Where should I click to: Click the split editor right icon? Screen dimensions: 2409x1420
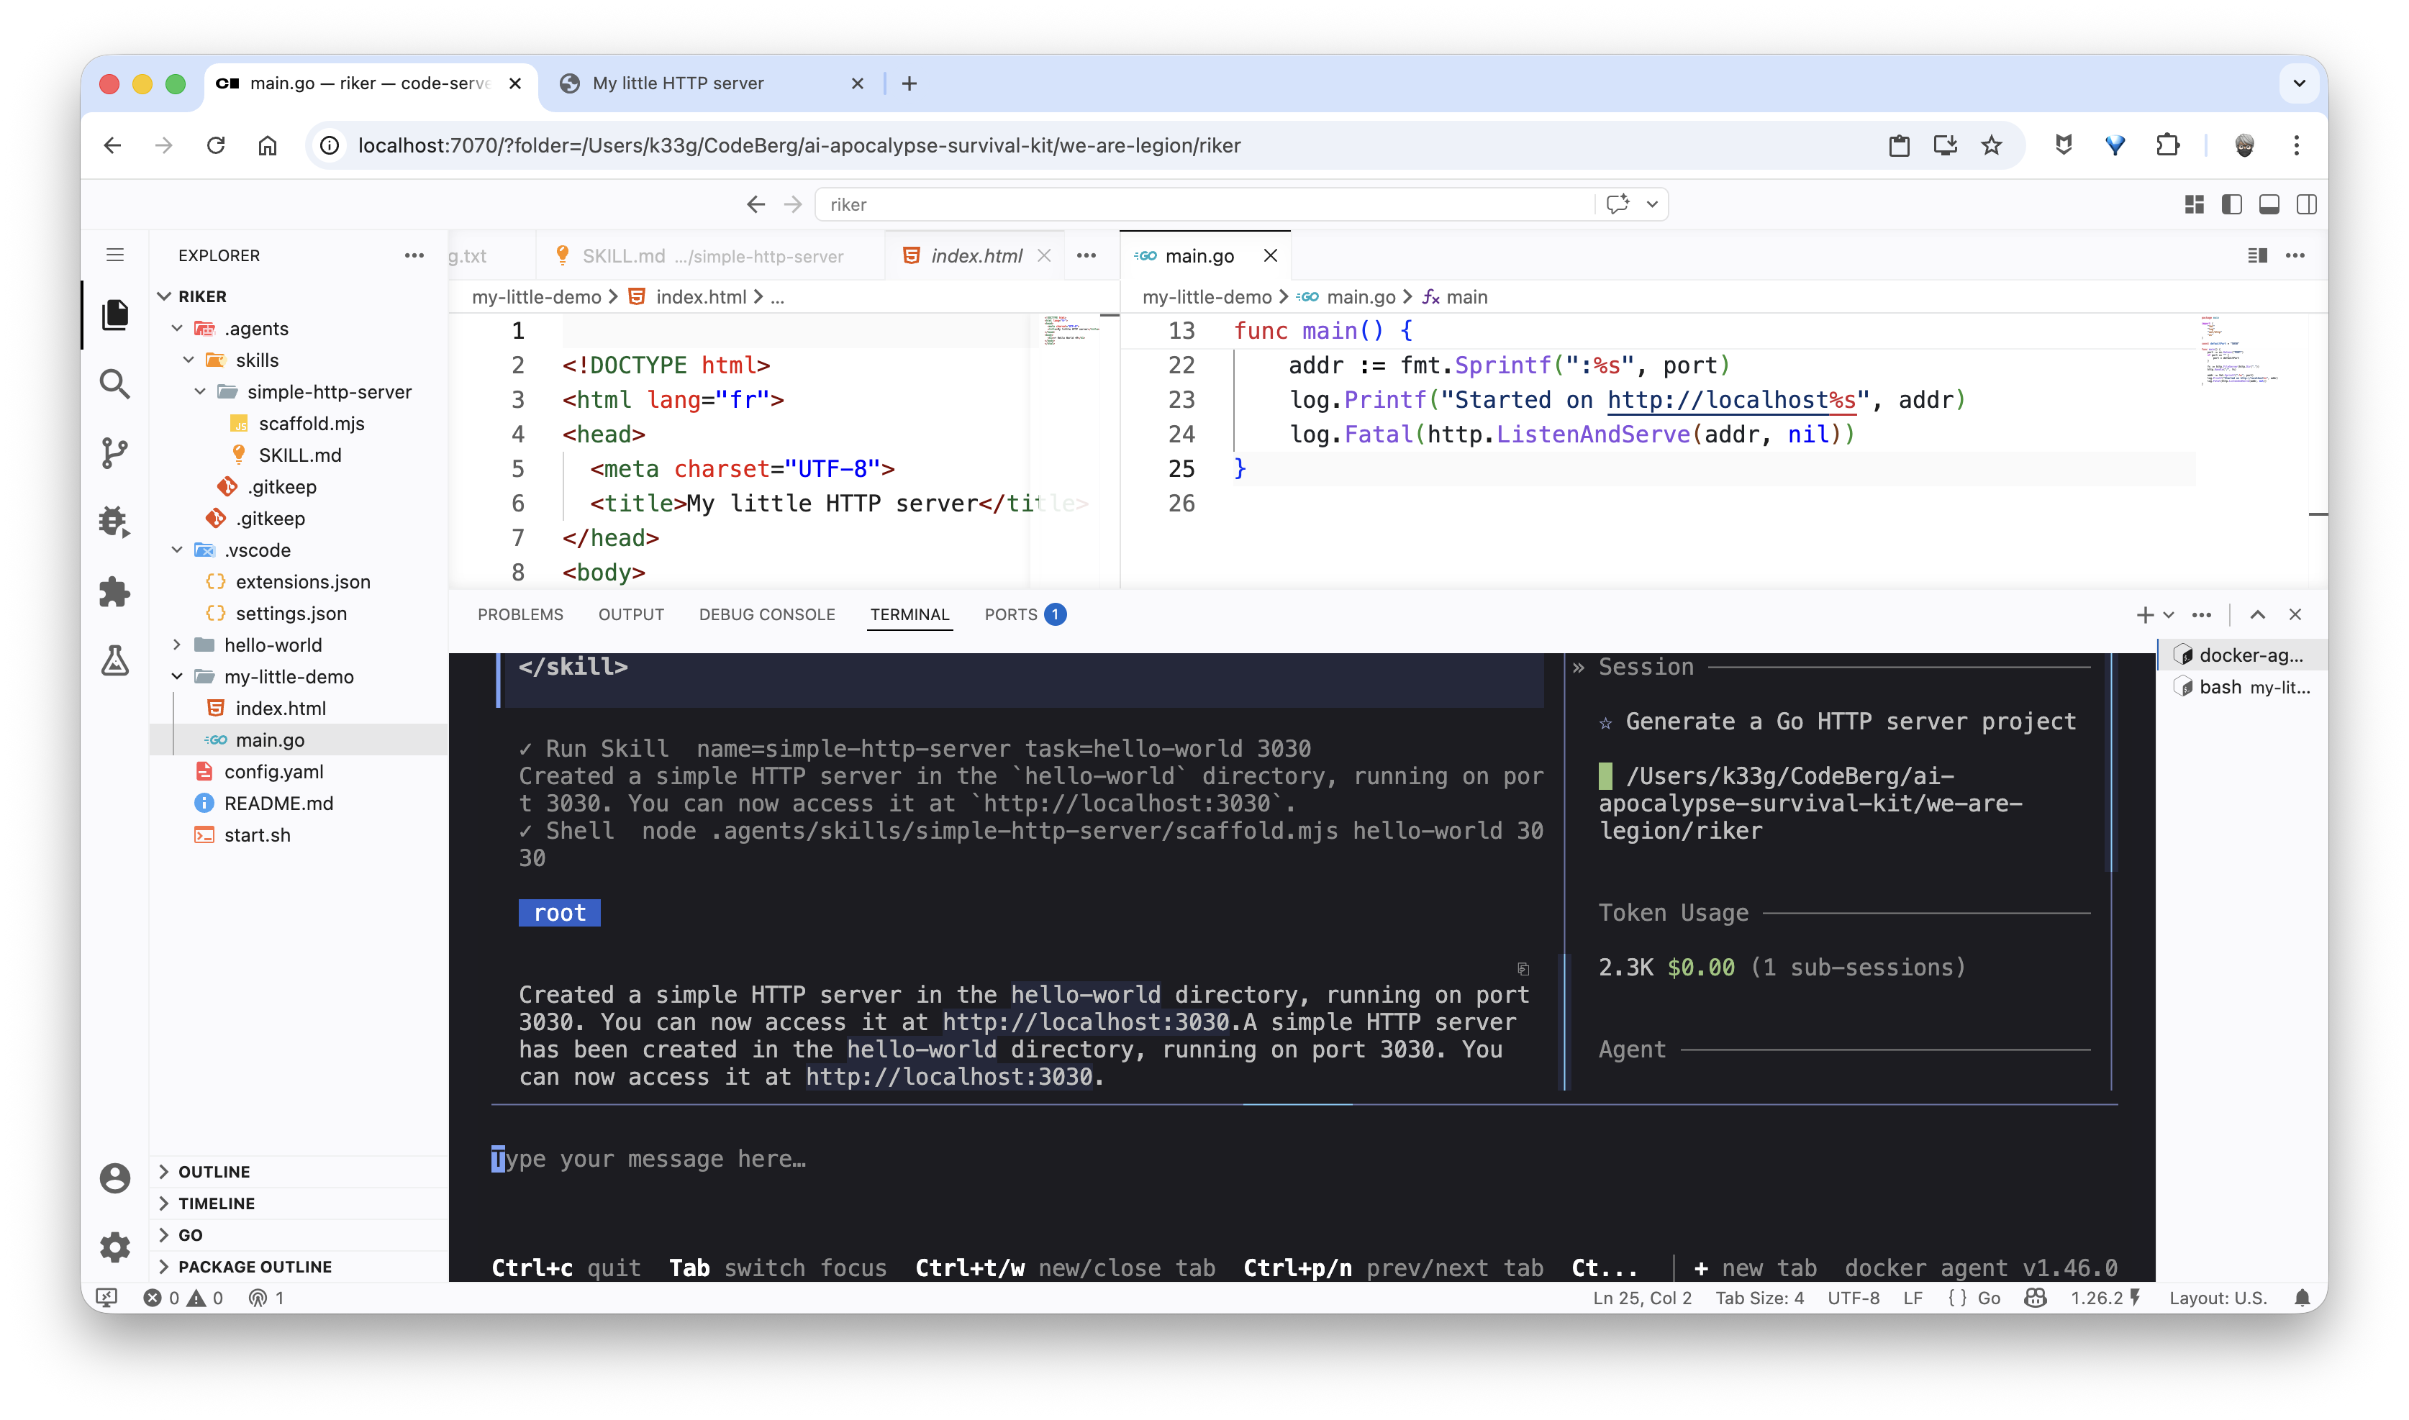[x=2257, y=255]
